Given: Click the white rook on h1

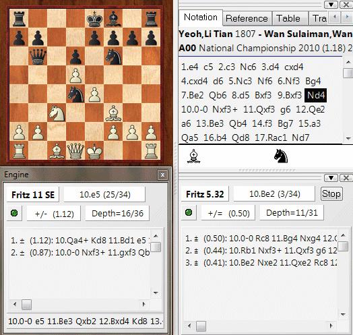Looking at the screenshot, I should tap(152, 151).
